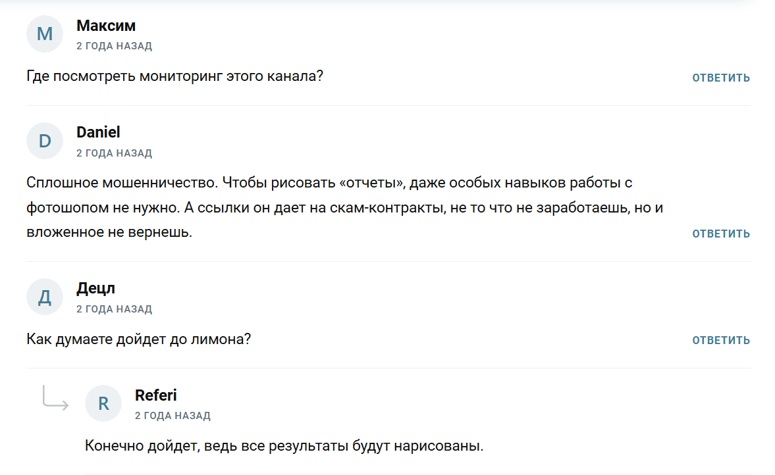Click the text "Где посмотреть мониторинг этого канала?"
This screenshot has width=775, height=475.
click(x=175, y=76)
